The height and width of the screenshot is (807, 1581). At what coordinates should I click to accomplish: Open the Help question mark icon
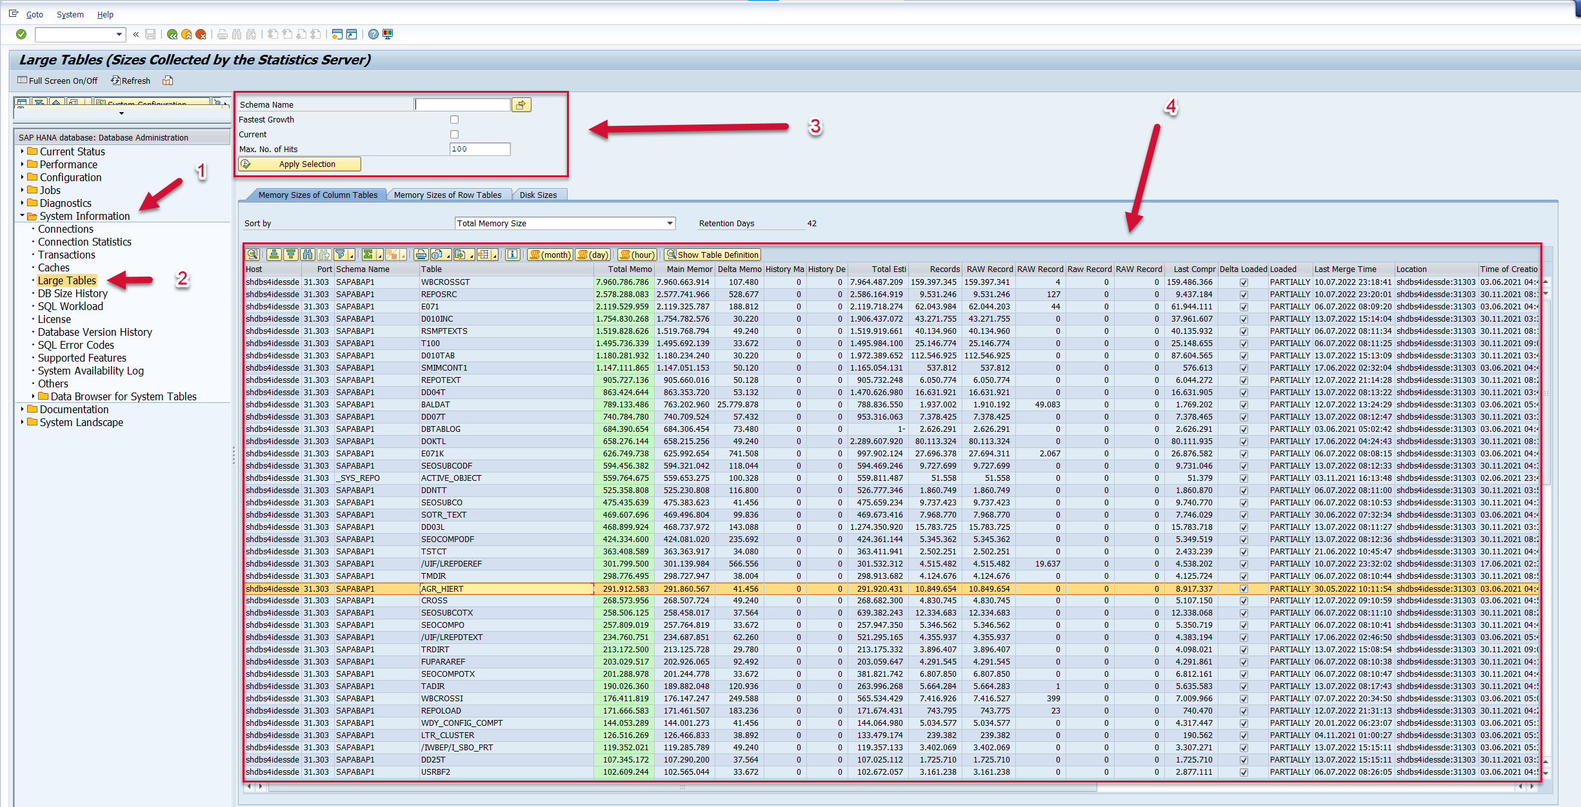(373, 34)
